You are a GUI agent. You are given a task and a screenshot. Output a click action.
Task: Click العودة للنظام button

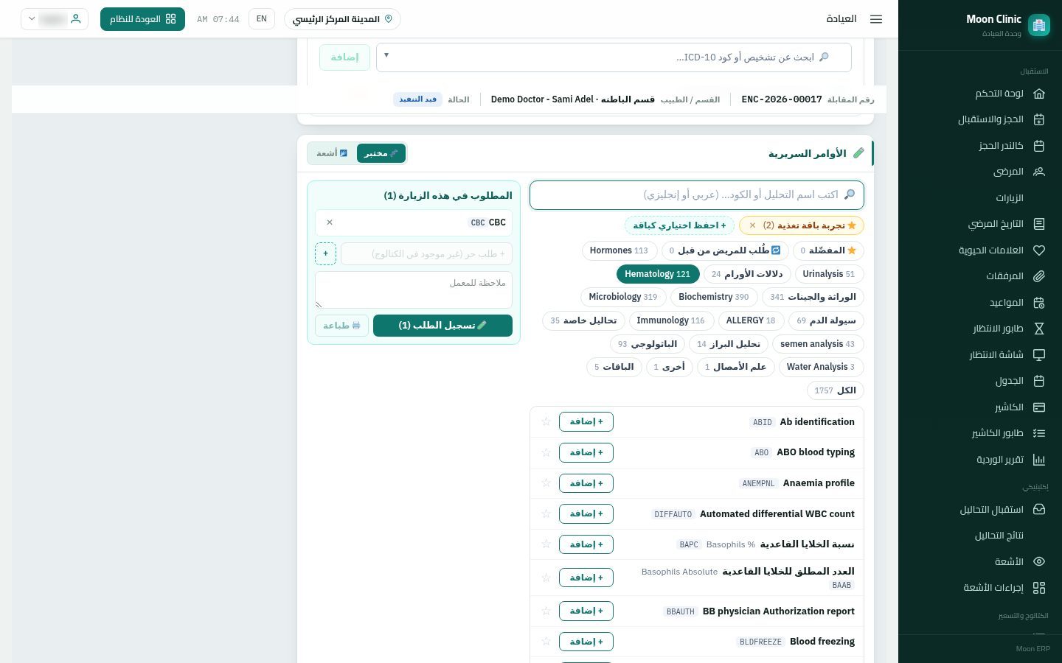(142, 19)
